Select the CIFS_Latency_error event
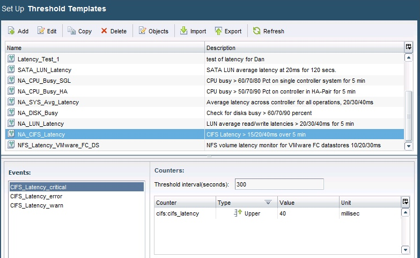This screenshot has width=420, height=258. click(36, 196)
